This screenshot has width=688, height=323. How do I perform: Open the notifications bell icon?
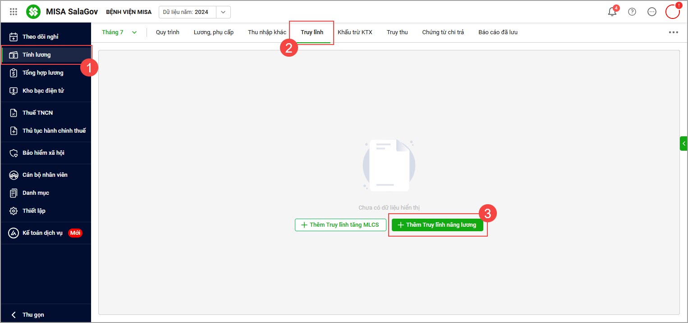coord(612,12)
